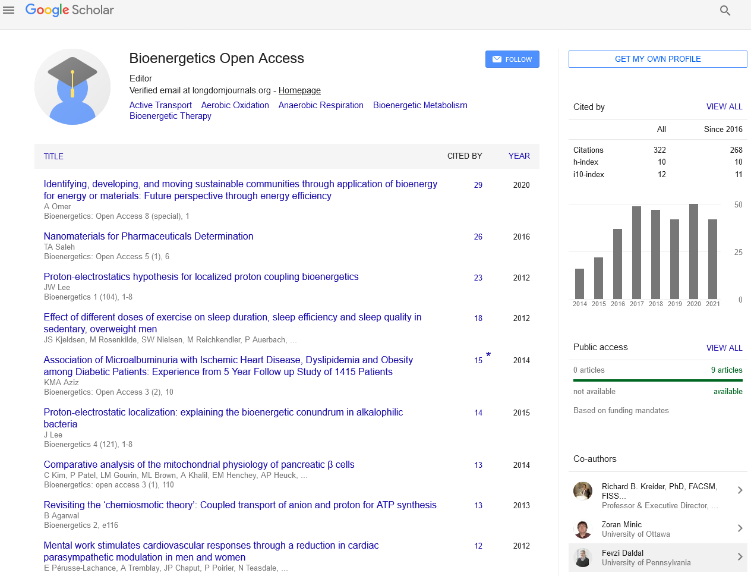Sort publications by Year column header
Viewport: 751px width, 576px height.
coord(519,156)
